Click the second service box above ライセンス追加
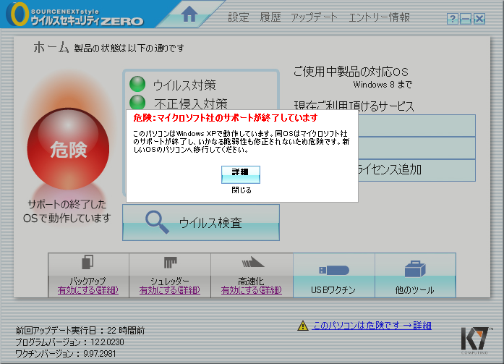This screenshot has width=504, height=364. pyautogui.click(x=417, y=148)
